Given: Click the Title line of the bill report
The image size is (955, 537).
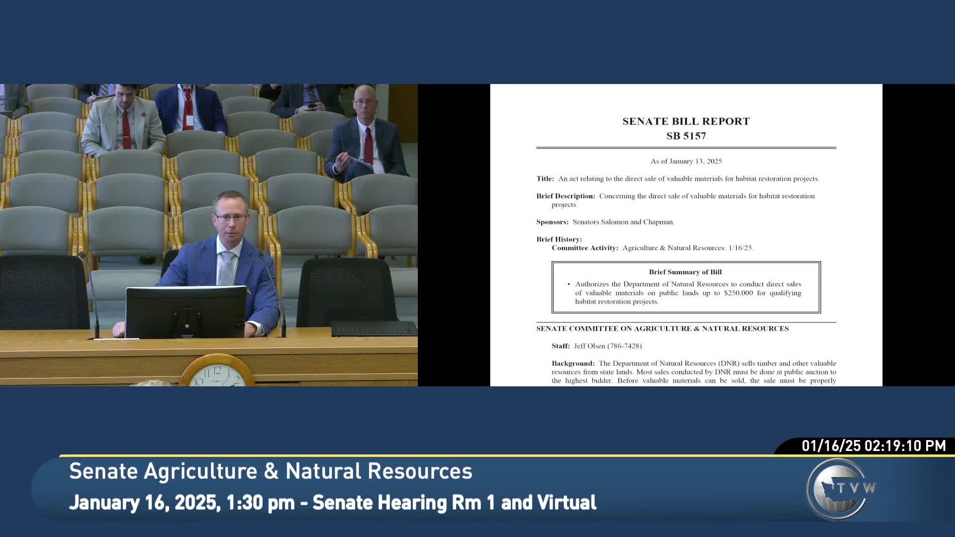Looking at the screenshot, I should pos(686,179).
